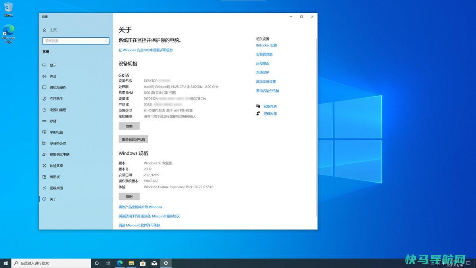Image resolution: width=476 pixels, height=268 pixels.
Task: Click the version number "20H2"
Action: (x=148, y=169)
